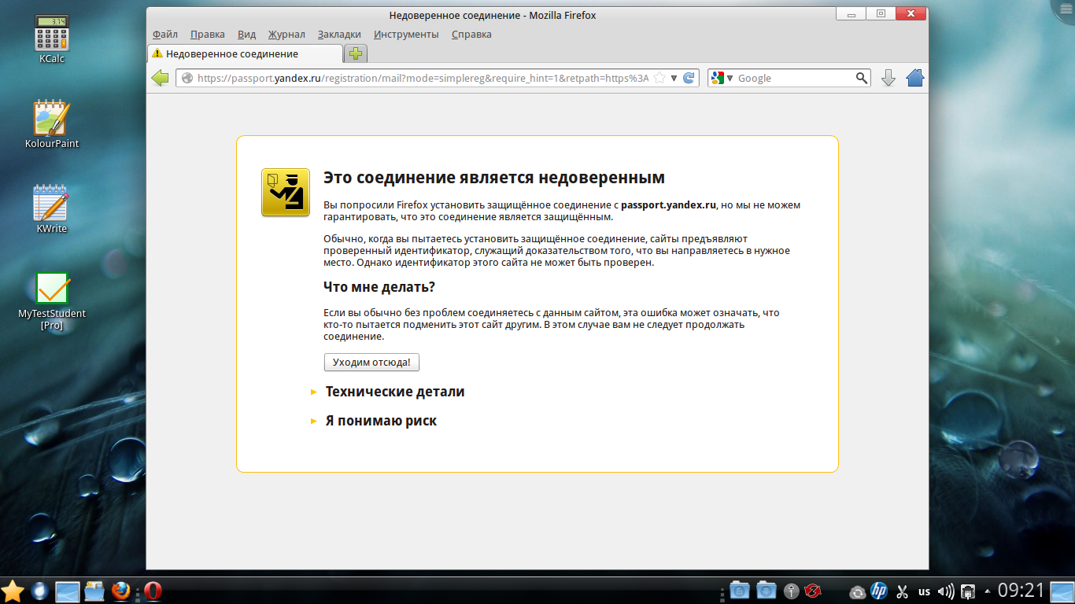Open the clipboard scissors tray icon
Screen dimensions: 1075x604
click(902, 591)
